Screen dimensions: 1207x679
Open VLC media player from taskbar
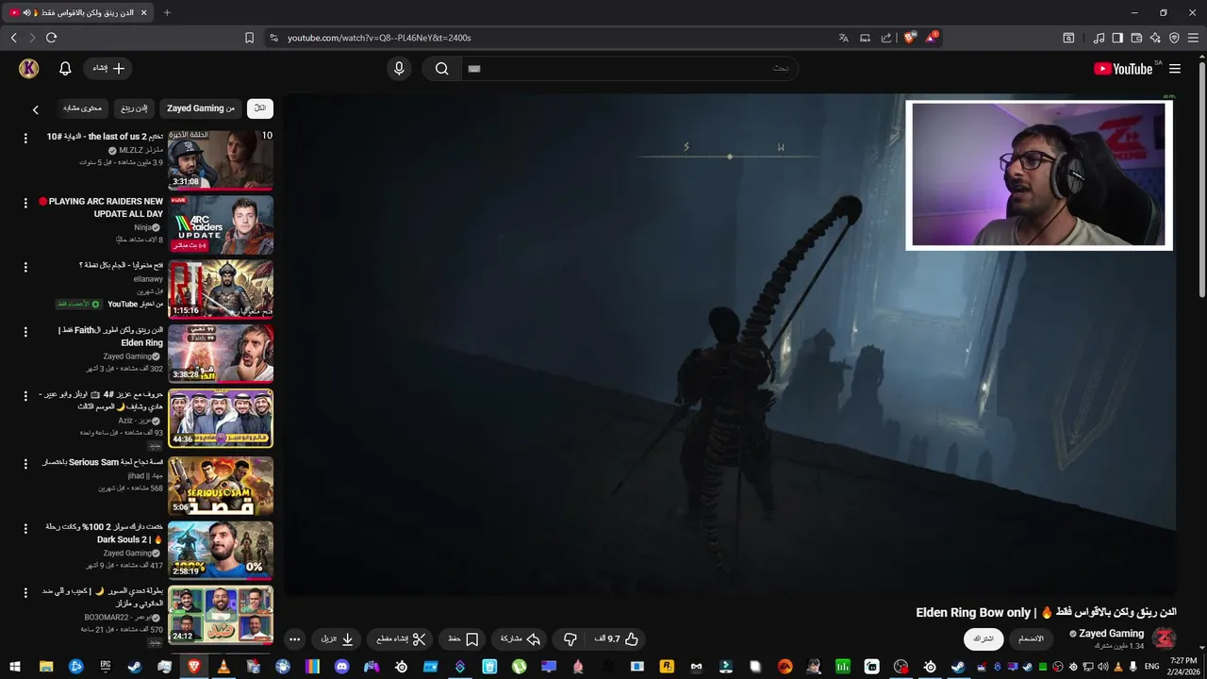[x=223, y=667]
